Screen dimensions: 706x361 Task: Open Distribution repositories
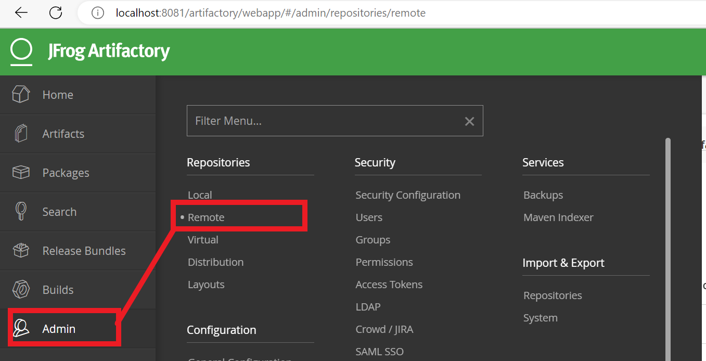pos(215,262)
